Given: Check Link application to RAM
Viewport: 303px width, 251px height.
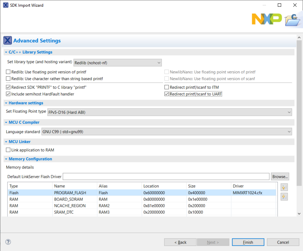Looking at the screenshot, I should tap(7, 150).
